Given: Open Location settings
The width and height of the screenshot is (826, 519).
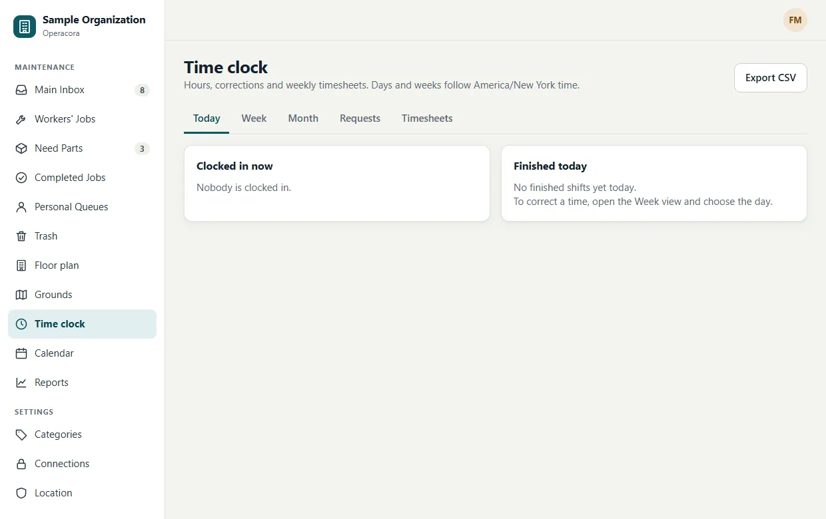Looking at the screenshot, I should [x=82, y=493].
